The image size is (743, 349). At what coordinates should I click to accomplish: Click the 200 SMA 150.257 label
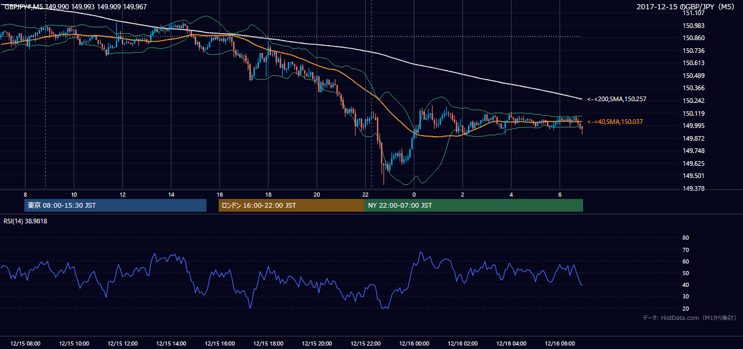(616, 99)
